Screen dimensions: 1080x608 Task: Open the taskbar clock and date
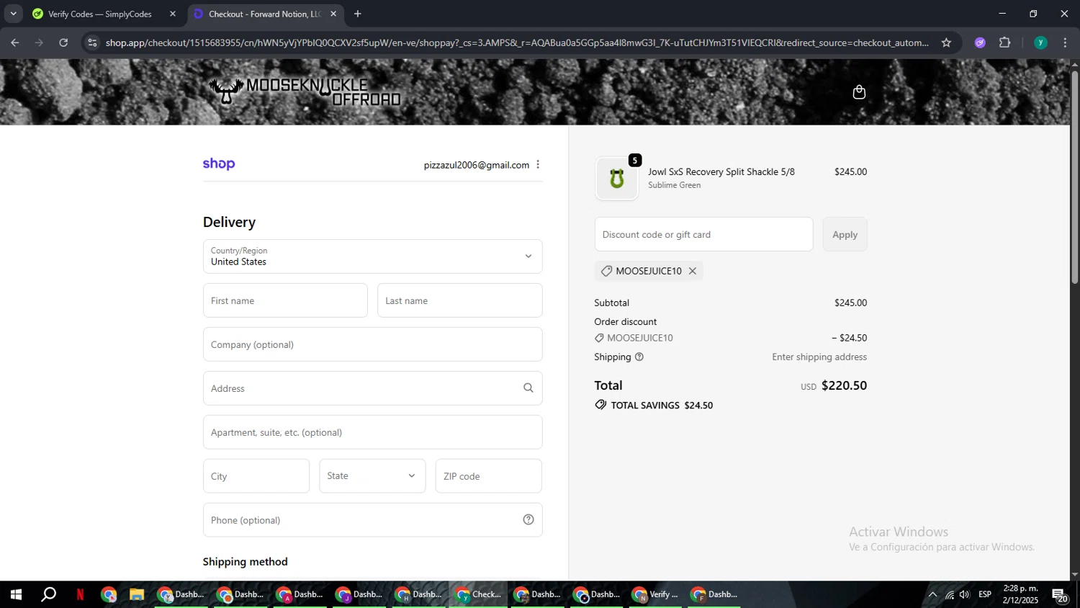coord(1021,594)
